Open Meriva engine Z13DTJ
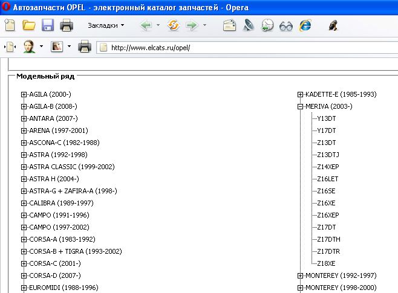This screenshot has height=293, width=398. (x=328, y=155)
